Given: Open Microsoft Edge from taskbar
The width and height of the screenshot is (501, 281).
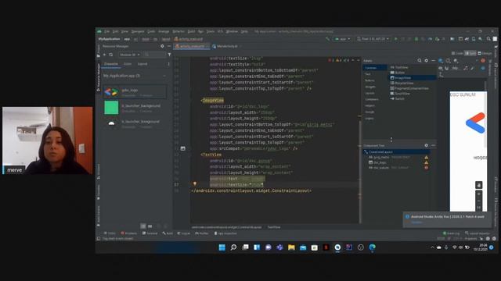Looking at the screenshot, I should 373,247.
